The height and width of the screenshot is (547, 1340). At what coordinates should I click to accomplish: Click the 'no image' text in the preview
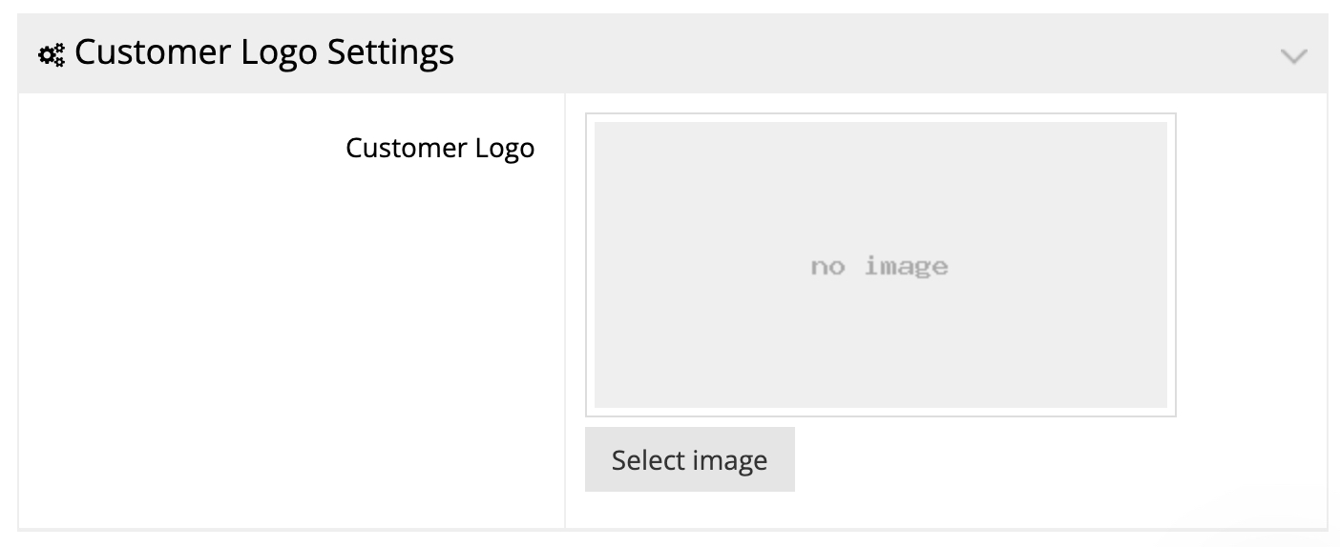point(879,266)
